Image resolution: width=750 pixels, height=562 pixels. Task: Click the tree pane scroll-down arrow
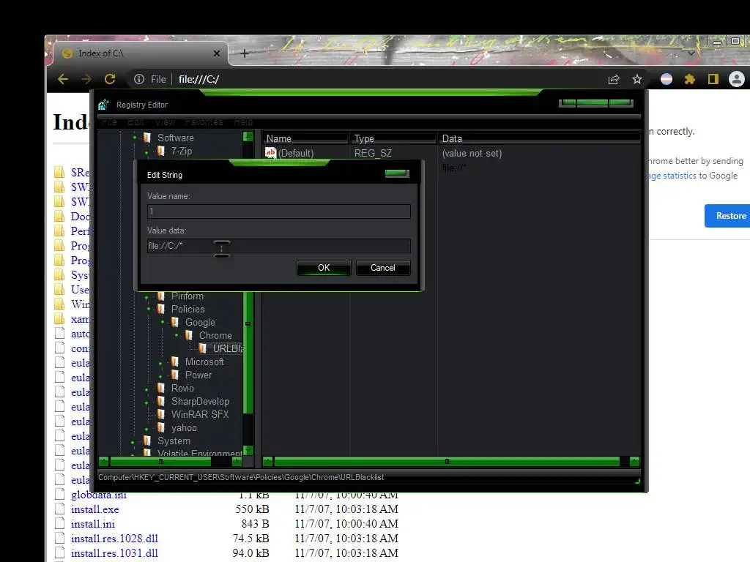coord(248,450)
